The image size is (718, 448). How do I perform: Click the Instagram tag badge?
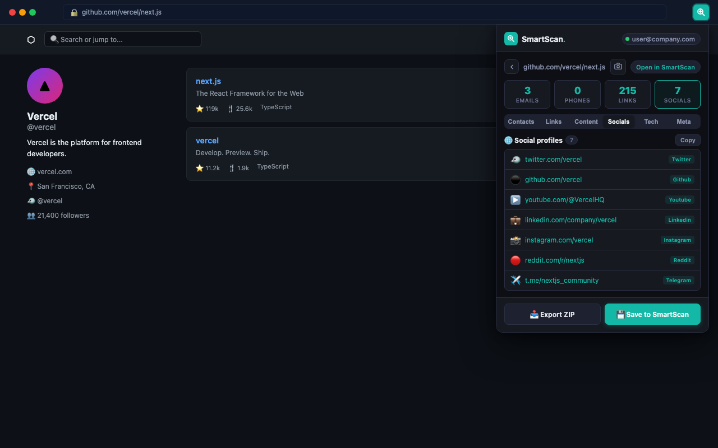[x=677, y=240]
